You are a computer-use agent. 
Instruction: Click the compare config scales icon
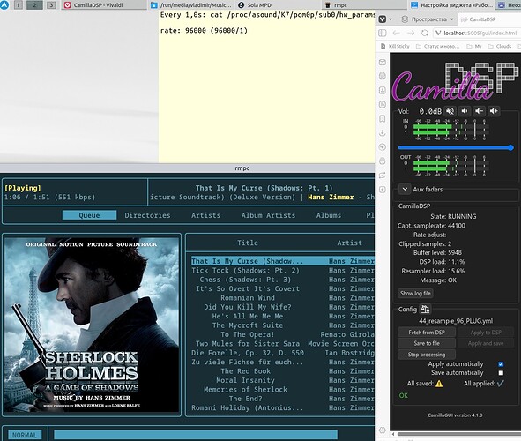point(425,310)
